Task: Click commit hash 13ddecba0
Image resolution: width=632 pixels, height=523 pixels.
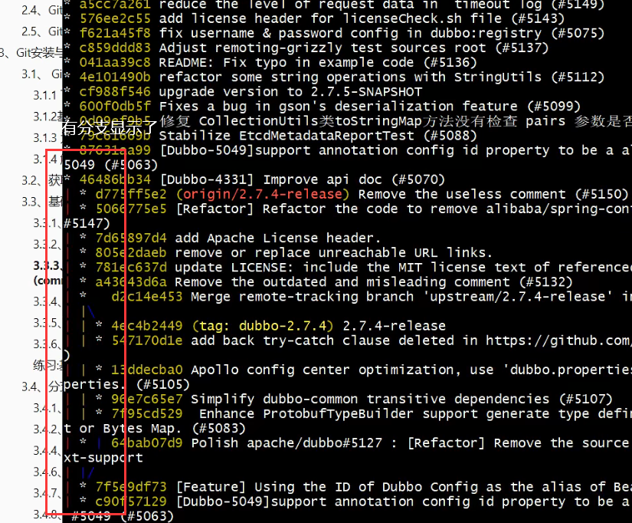Action: point(147,370)
